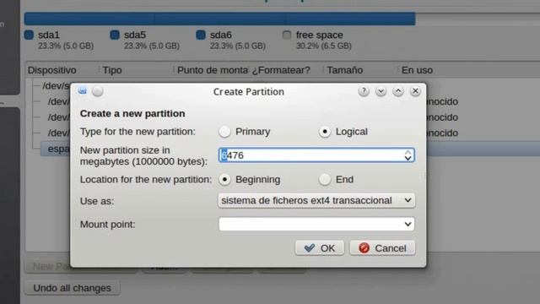Click the Dispositivo column header
The width and height of the screenshot is (540, 304).
click(52, 70)
